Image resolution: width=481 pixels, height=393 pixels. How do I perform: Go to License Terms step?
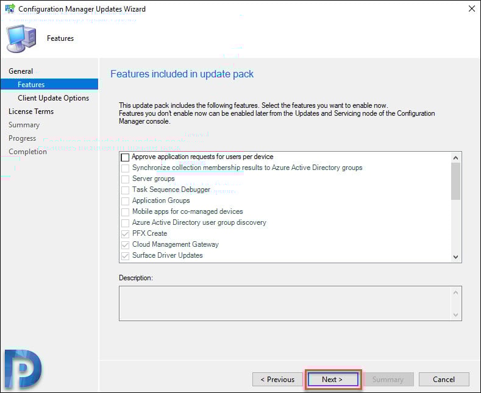point(31,112)
